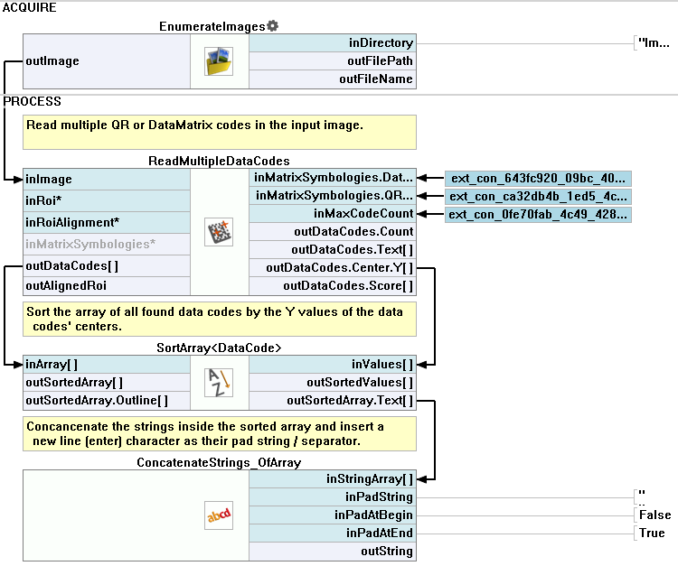Select the outDataCodes.Center.Y[] output port

click(332, 268)
